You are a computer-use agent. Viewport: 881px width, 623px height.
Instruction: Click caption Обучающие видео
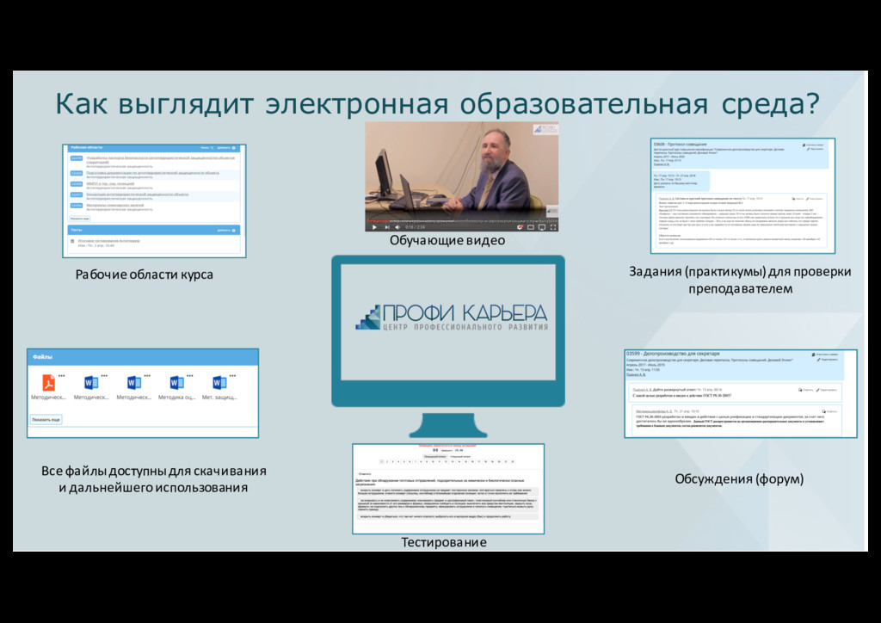[447, 240]
